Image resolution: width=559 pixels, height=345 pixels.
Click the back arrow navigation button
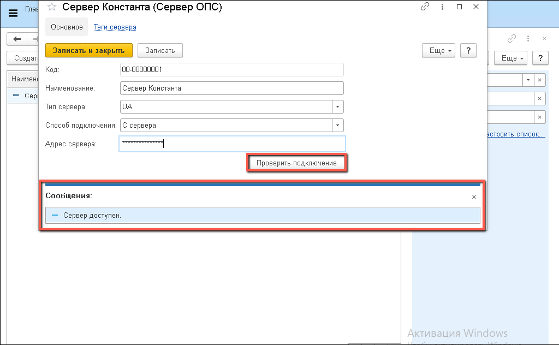[x=17, y=39]
